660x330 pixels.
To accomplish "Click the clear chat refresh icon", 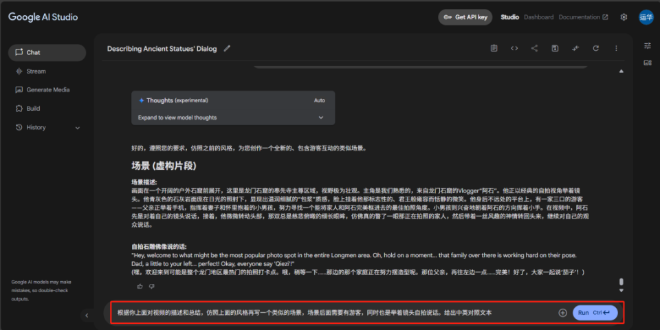I will point(595,48).
